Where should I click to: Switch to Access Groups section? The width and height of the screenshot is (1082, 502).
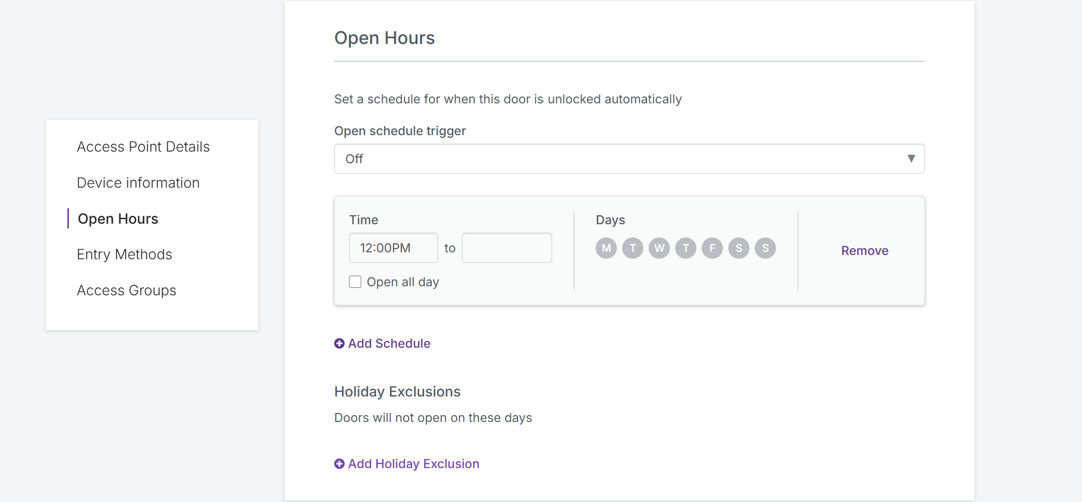[x=126, y=290]
